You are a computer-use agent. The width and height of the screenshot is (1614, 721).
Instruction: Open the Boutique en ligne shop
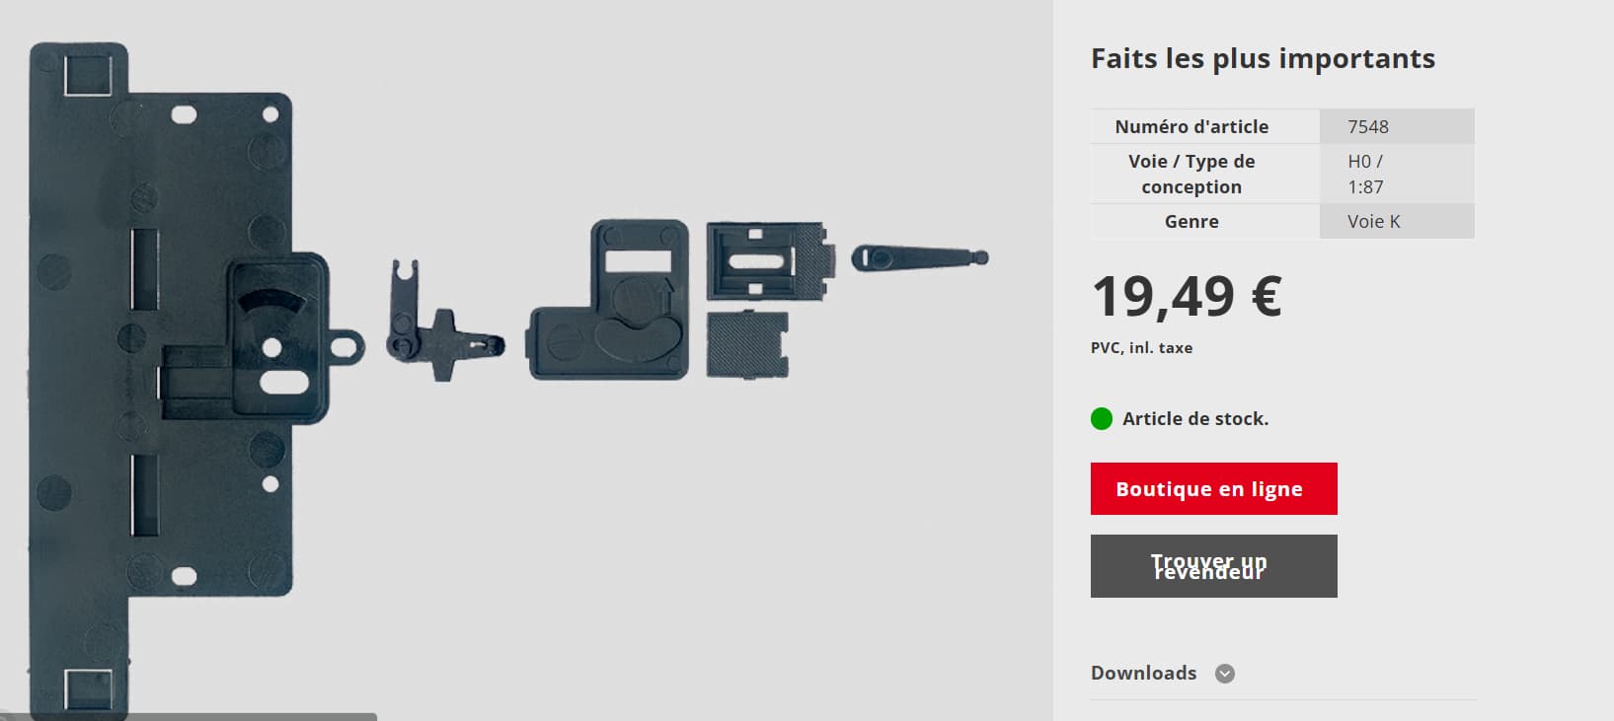pyautogui.click(x=1213, y=488)
